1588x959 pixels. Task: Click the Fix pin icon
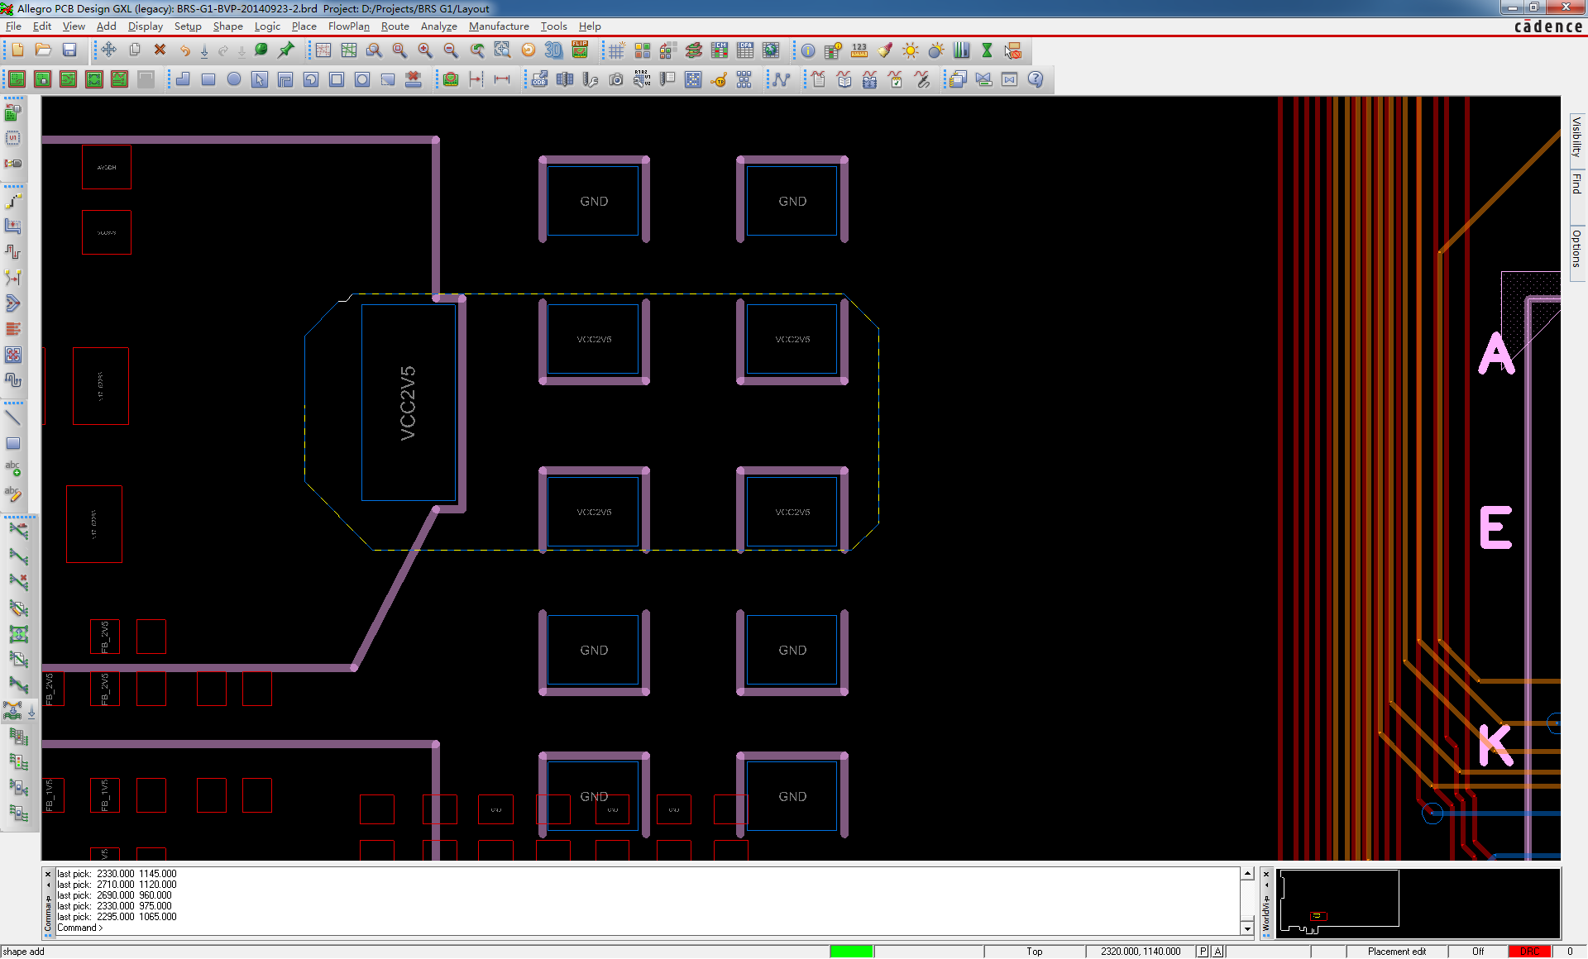pos(286,50)
